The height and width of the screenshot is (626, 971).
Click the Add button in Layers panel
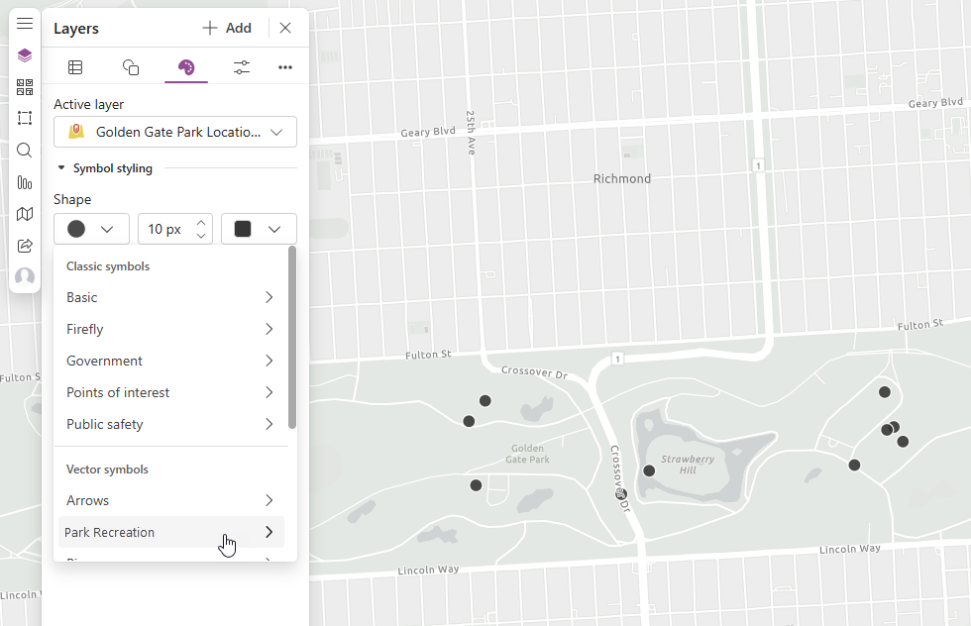coord(227,28)
